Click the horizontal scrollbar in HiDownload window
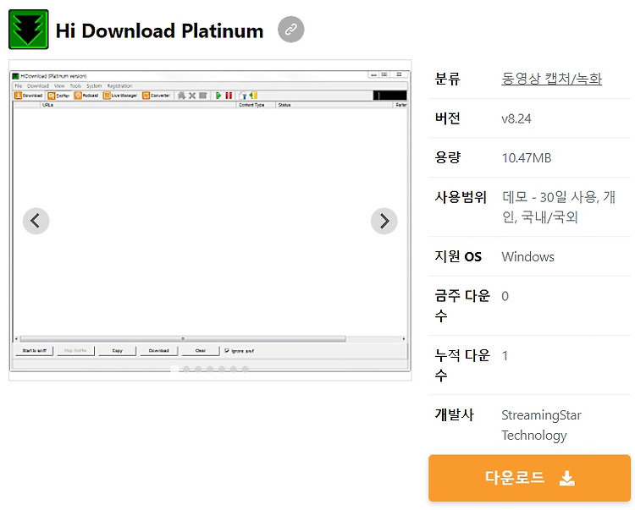635x510 pixels. point(183,339)
